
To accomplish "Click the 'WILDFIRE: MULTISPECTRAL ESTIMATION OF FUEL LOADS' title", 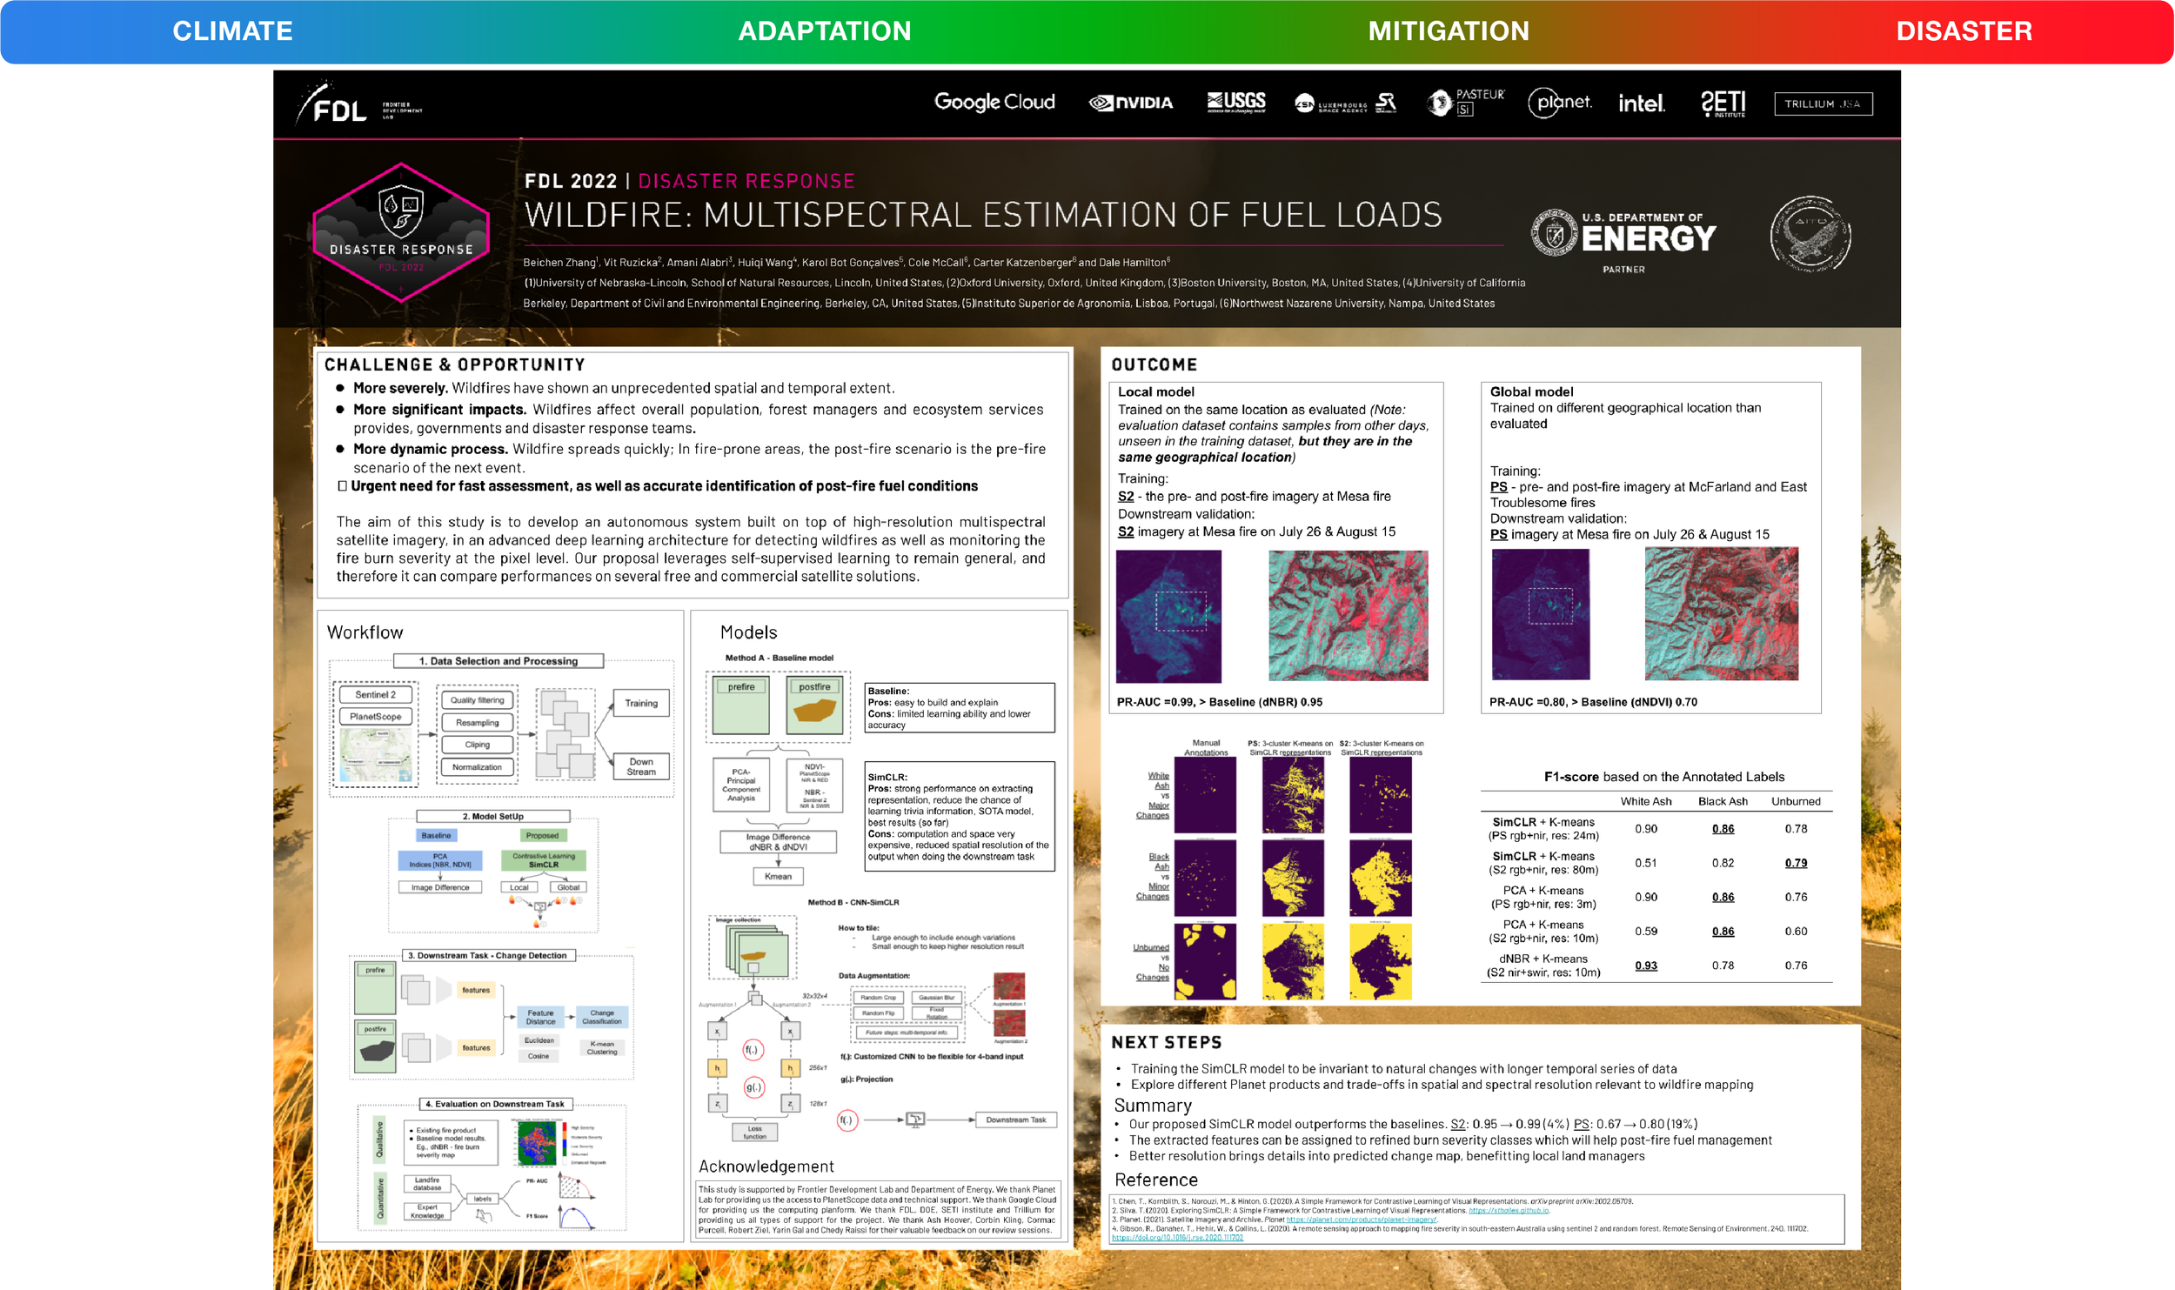I will 983,215.
